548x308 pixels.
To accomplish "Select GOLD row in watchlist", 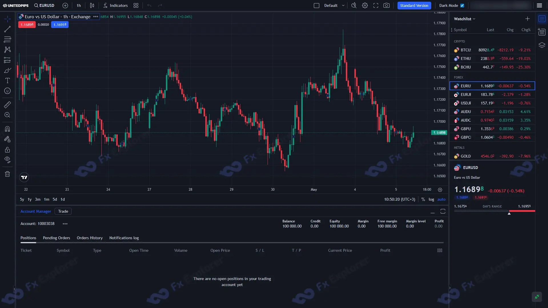I will click(492, 156).
